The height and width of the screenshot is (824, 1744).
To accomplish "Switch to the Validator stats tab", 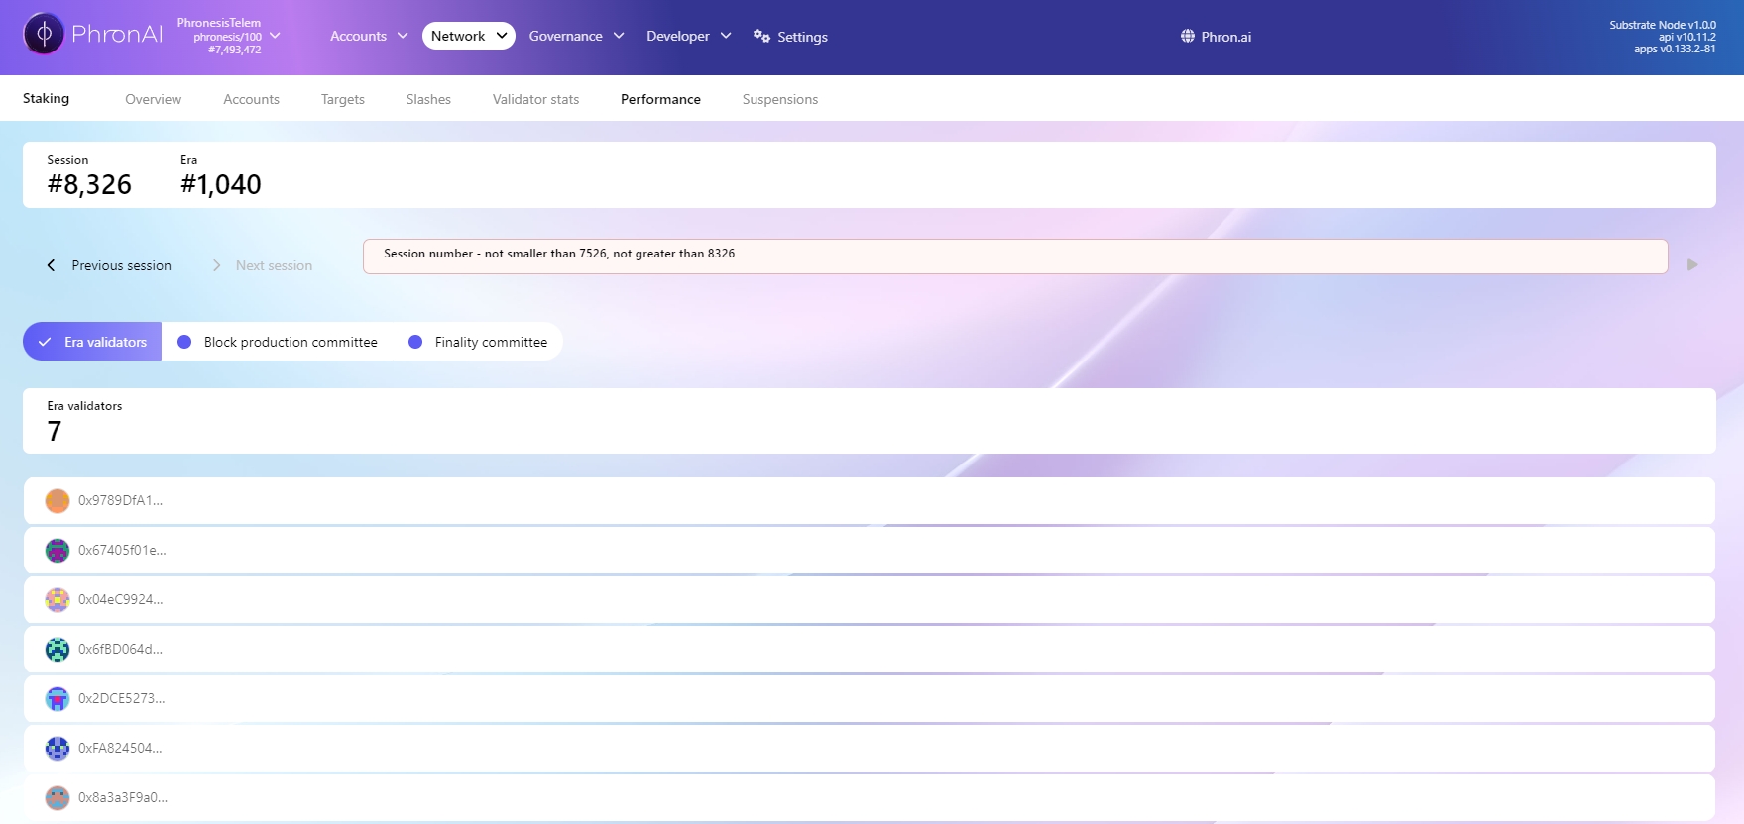I will (x=535, y=99).
